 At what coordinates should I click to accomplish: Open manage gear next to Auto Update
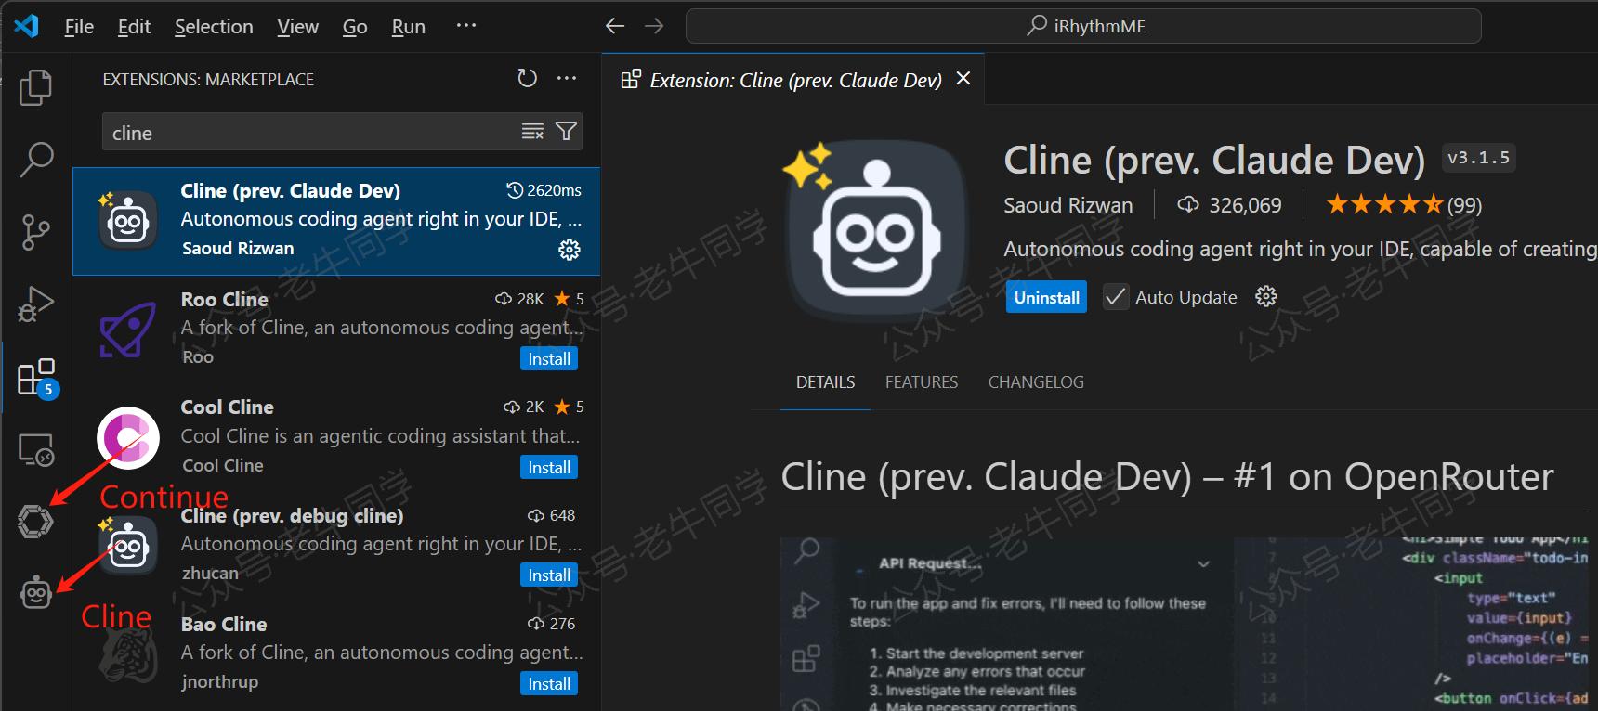pyautogui.click(x=1265, y=297)
